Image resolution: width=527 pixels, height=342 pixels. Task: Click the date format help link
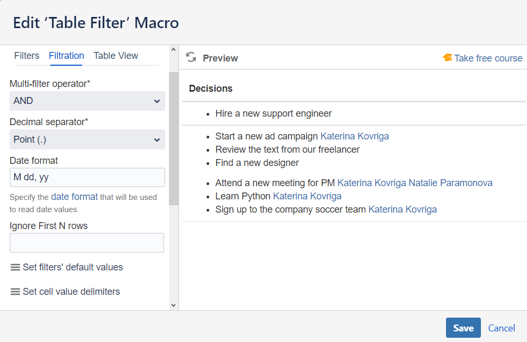click(x=74, y=197)
